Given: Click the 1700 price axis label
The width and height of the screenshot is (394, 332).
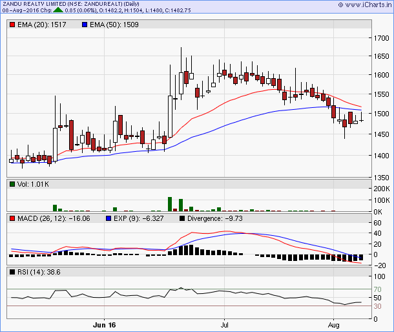Looking at the screenshot, I should (x=381, y=38).
